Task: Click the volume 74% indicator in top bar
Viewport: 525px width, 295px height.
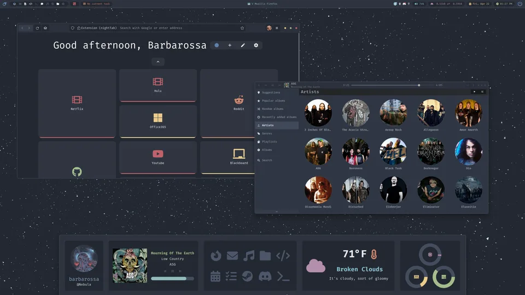Action: pyautogui.click(x=419, y=4)
